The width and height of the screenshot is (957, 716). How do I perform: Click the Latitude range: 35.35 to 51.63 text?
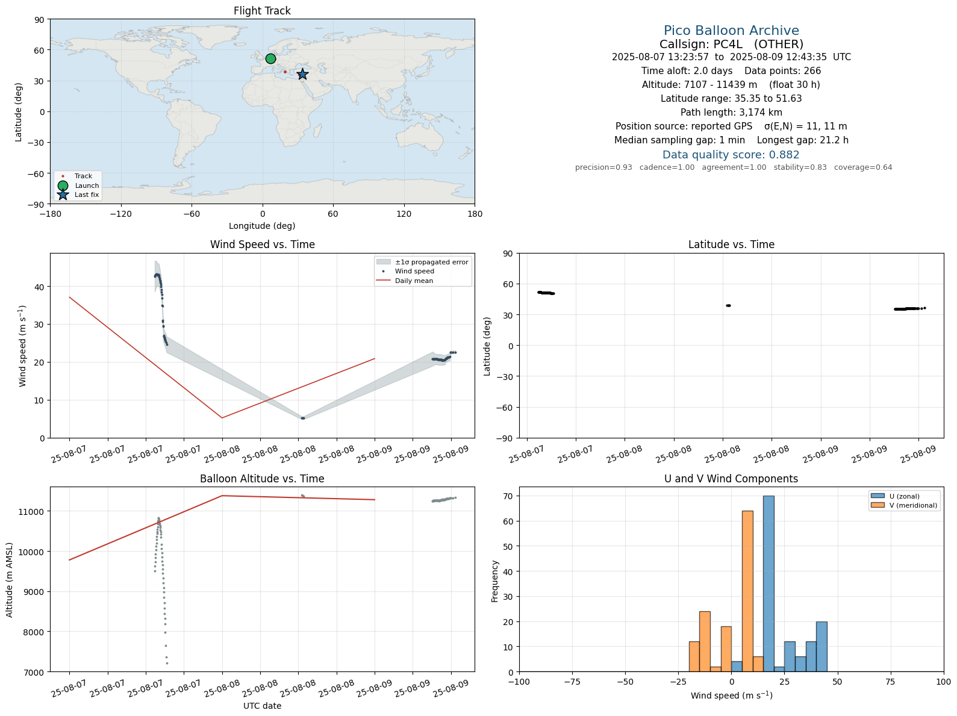(x=731, y=99)
